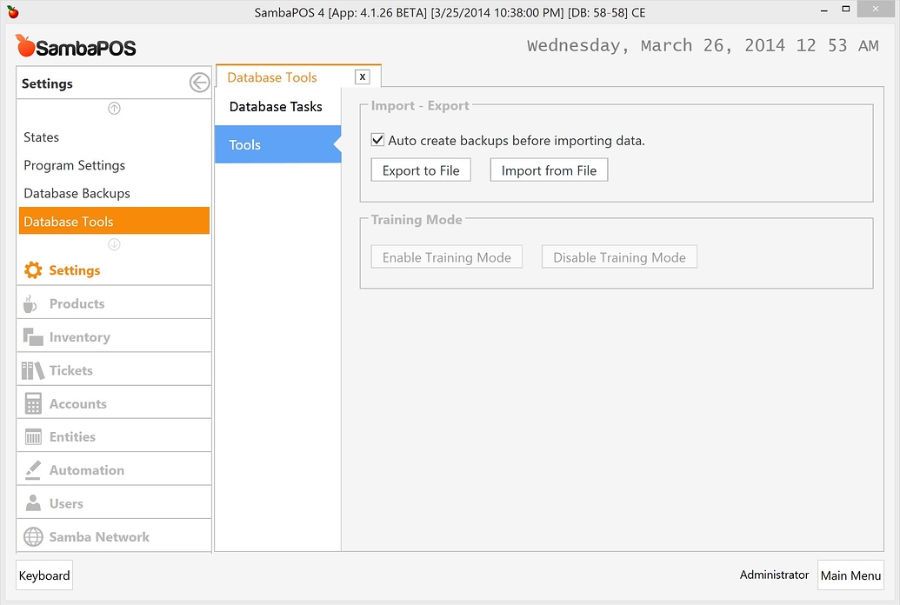Select the Inventory sidebar icon
This screenshot has height=605, width=900.
[x=31, y=336]
